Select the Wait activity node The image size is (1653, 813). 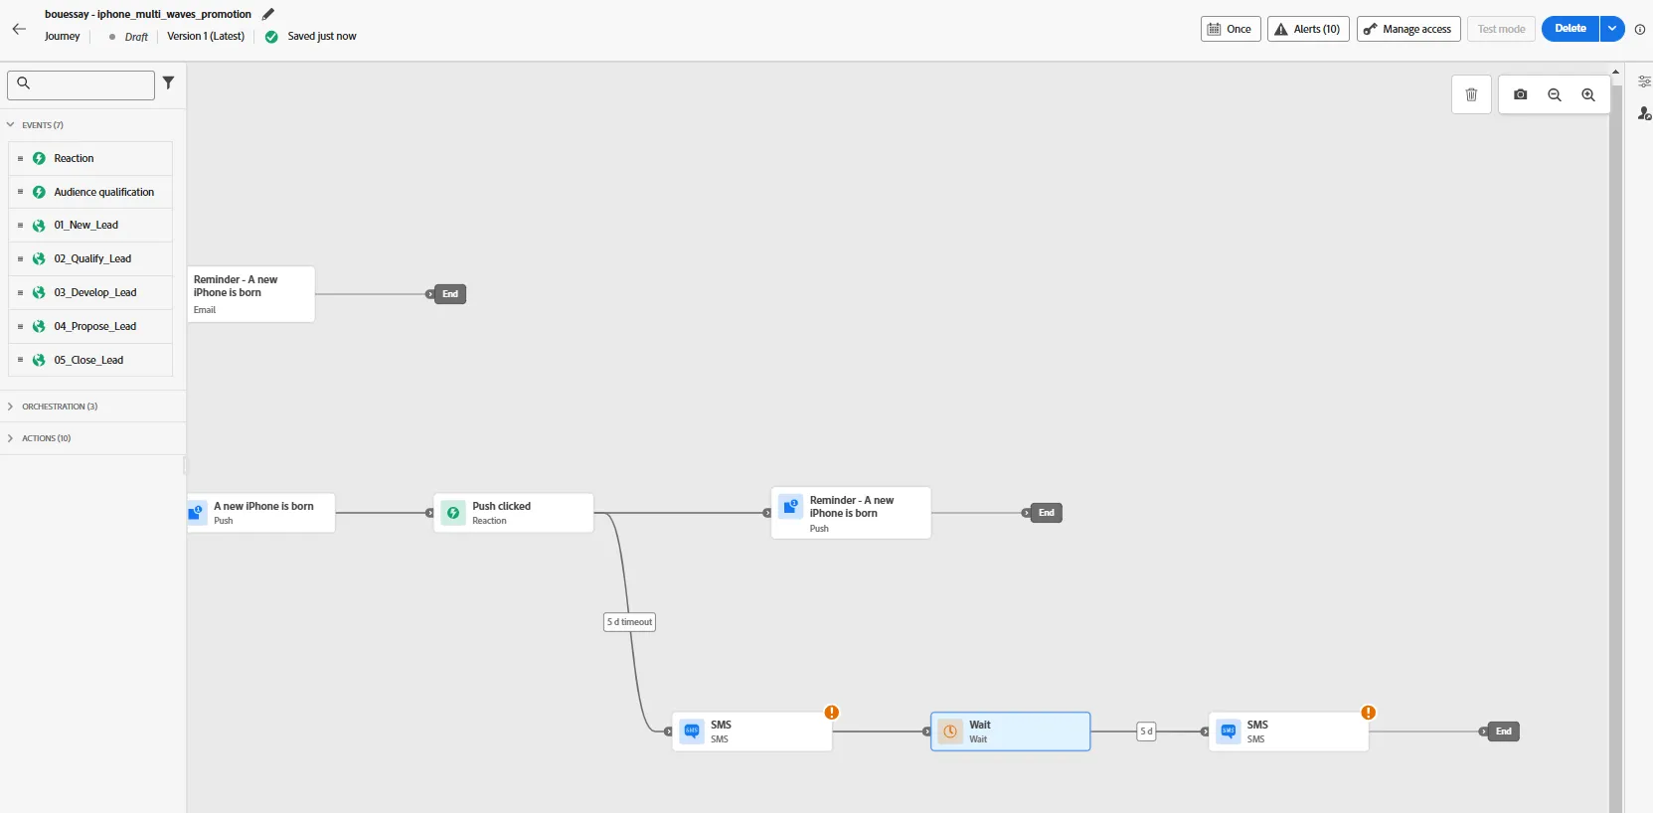(1011, 732)
